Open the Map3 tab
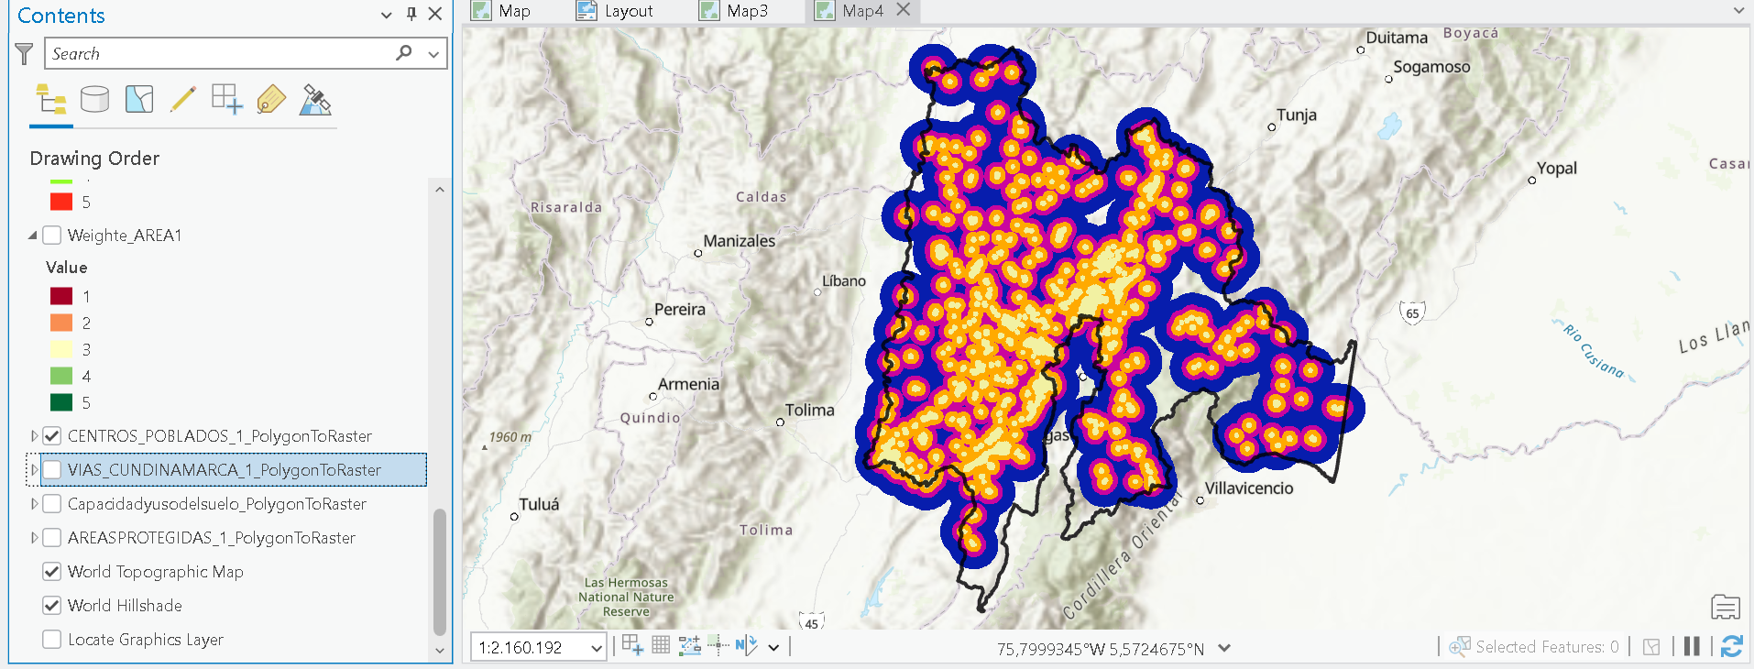The width and height of the screenshot is (1754, 669). coord(734,11)
